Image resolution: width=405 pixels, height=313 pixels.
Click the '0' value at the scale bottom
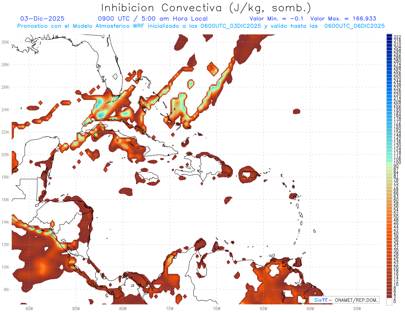[395, 302]
